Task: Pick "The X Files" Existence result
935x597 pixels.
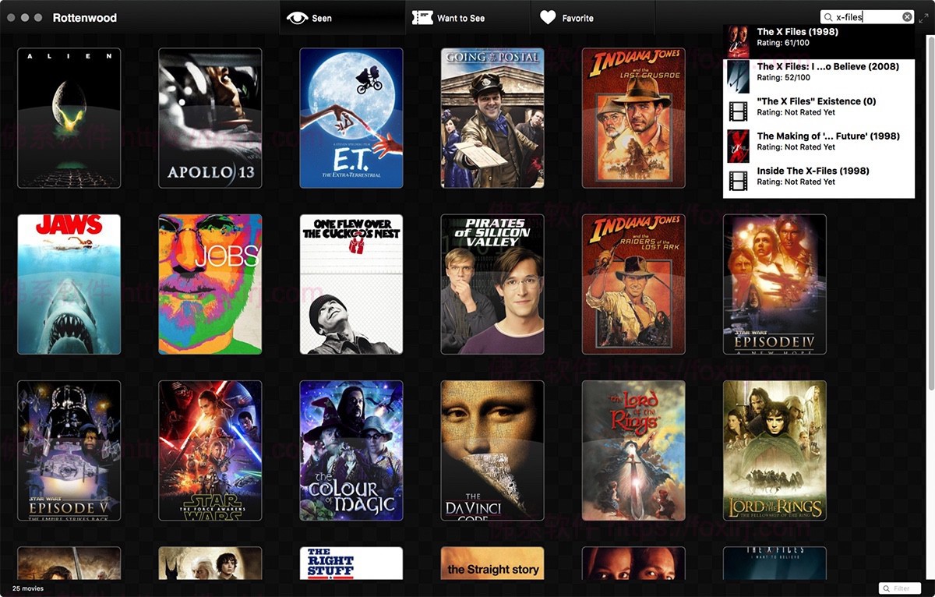Action: pos(818,107)
